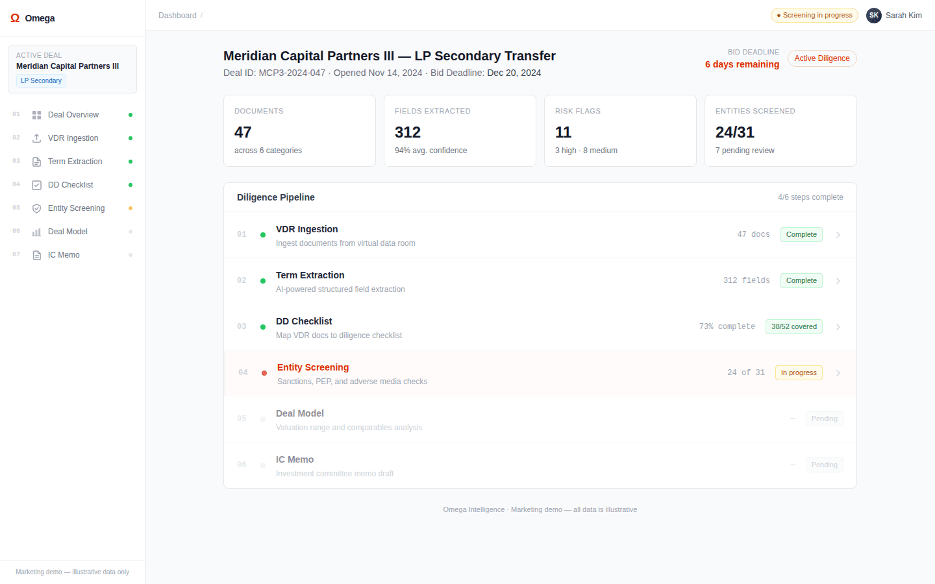Toggle the green status dot beside DD Checklist
Screen dimensions: 935x584
click(x=131, y=184)
